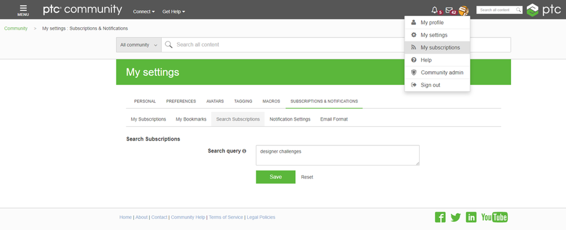Click the Search query text area
The image size is (566, 230).
tap(337, 155)
